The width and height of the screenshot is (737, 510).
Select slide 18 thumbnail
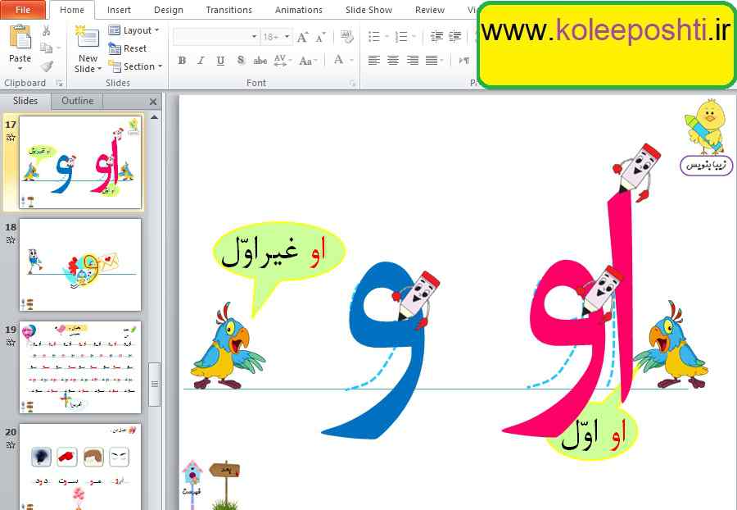click(80, 263)
